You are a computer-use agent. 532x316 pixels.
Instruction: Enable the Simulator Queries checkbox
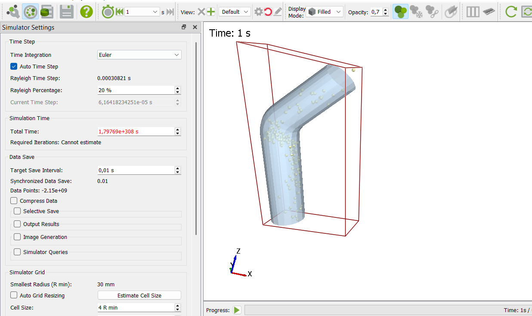pos(17,252)
